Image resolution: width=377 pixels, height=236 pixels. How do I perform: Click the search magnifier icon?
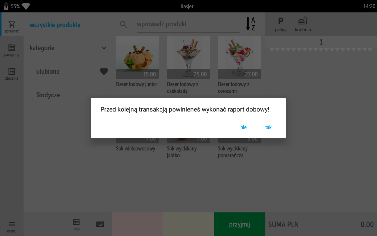(x=123, y=24)
